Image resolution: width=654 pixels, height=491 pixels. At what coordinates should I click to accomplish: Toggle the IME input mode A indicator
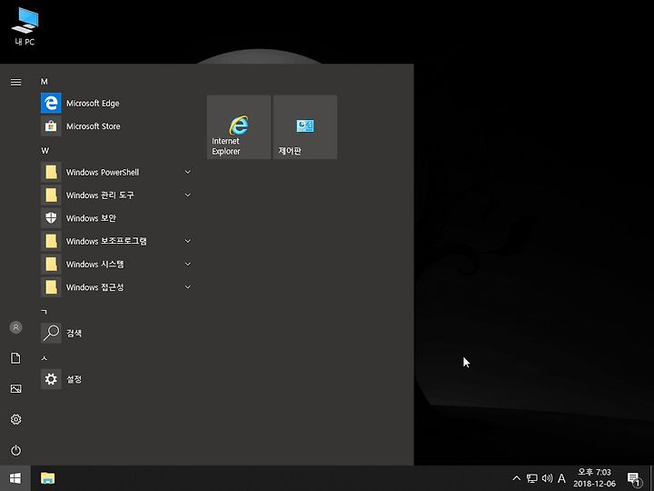562,478
